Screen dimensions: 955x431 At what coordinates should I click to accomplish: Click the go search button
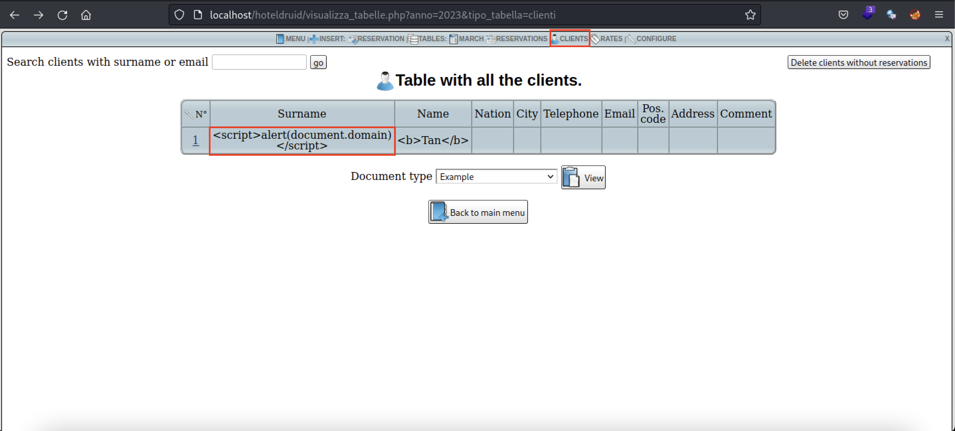318,62
